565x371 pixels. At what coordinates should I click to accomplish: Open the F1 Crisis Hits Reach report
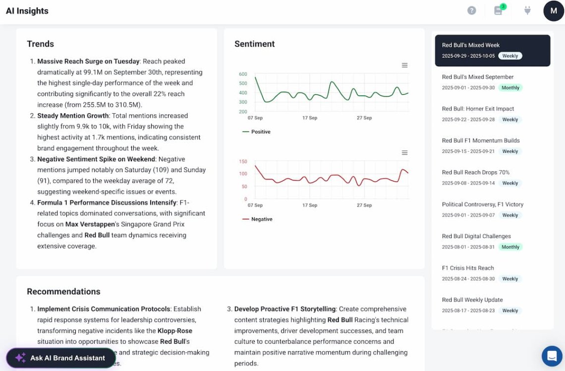point(492,272)
